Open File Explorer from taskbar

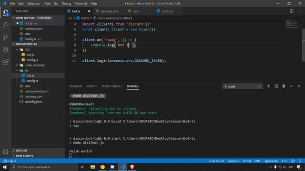[x=92, y=167]
